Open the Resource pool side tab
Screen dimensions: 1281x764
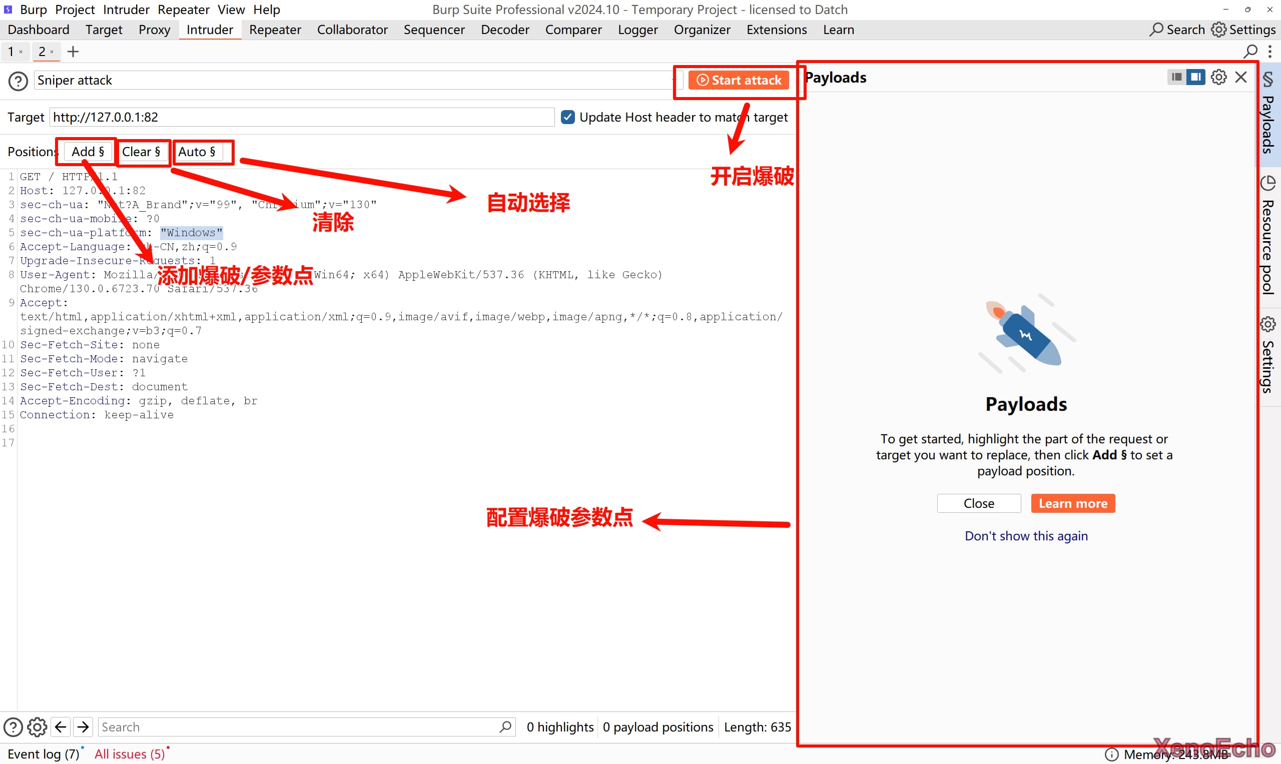coord(1268,237)
